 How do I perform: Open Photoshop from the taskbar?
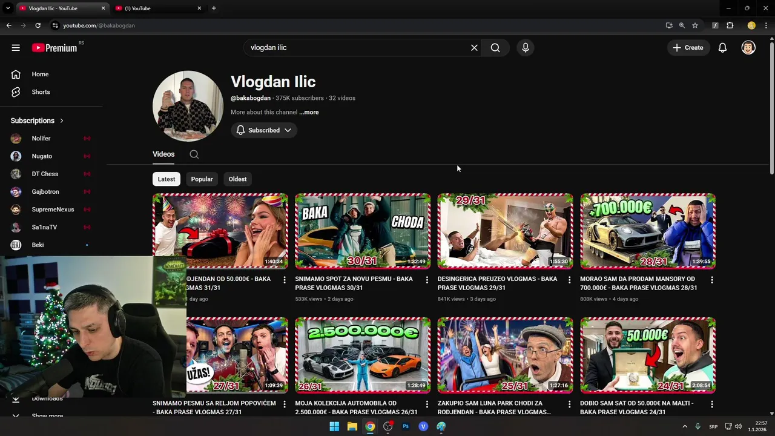[x=406, y=426]
